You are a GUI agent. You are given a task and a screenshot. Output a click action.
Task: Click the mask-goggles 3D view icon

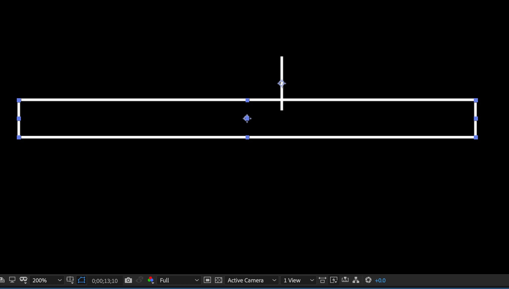[23, 280]
